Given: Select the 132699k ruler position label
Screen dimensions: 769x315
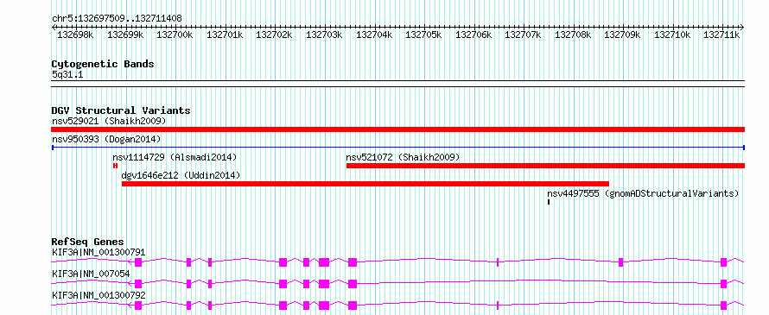Looking at the screenshot, I should (x=125, y=35).
